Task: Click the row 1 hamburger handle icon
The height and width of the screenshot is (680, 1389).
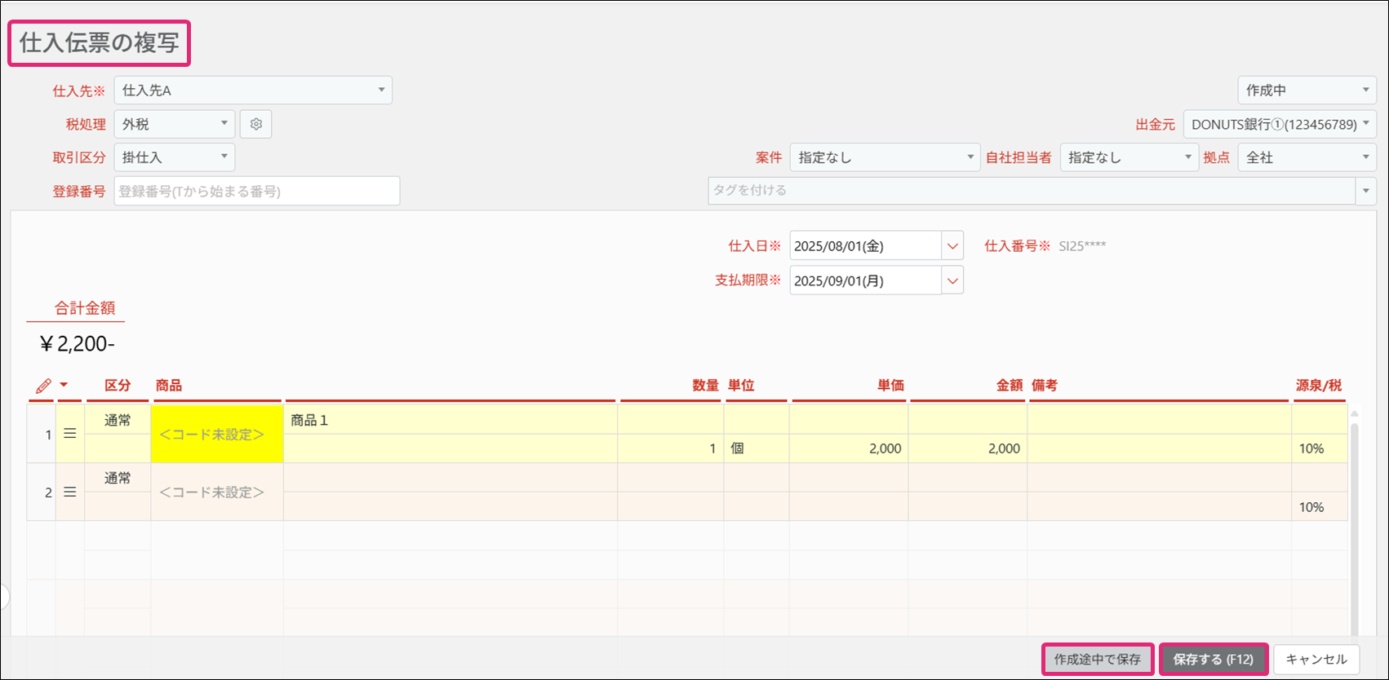Action: pos(70,434)
